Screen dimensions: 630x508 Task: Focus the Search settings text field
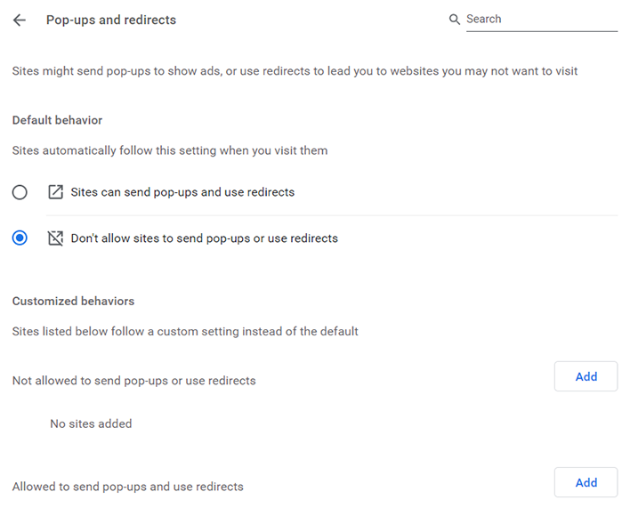pyautogui.click(x=541, y=20)
